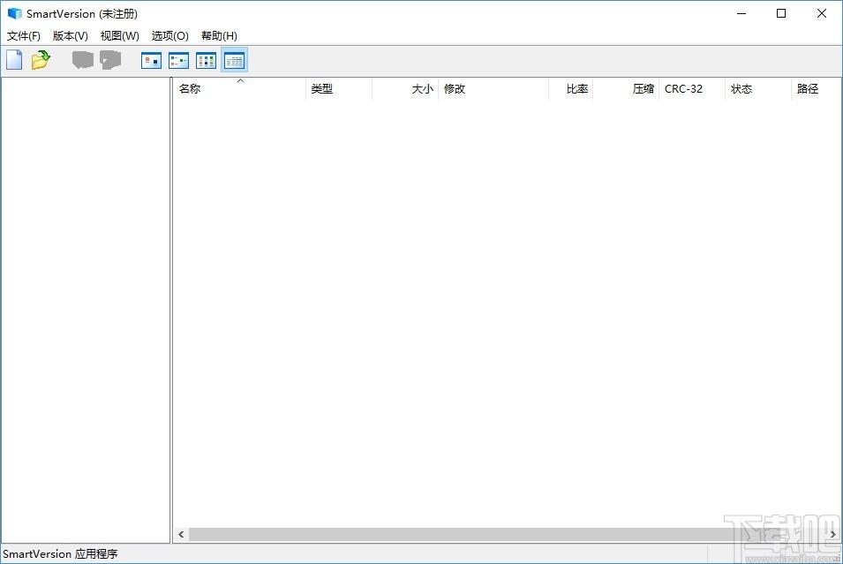Open the 视图(W) menu
Screen dimensions: 843x564
119,36
